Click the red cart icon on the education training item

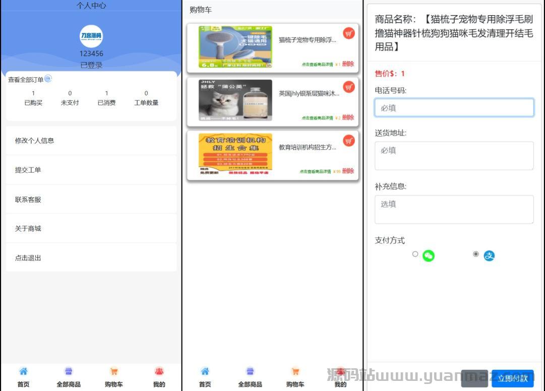point(349,140)
